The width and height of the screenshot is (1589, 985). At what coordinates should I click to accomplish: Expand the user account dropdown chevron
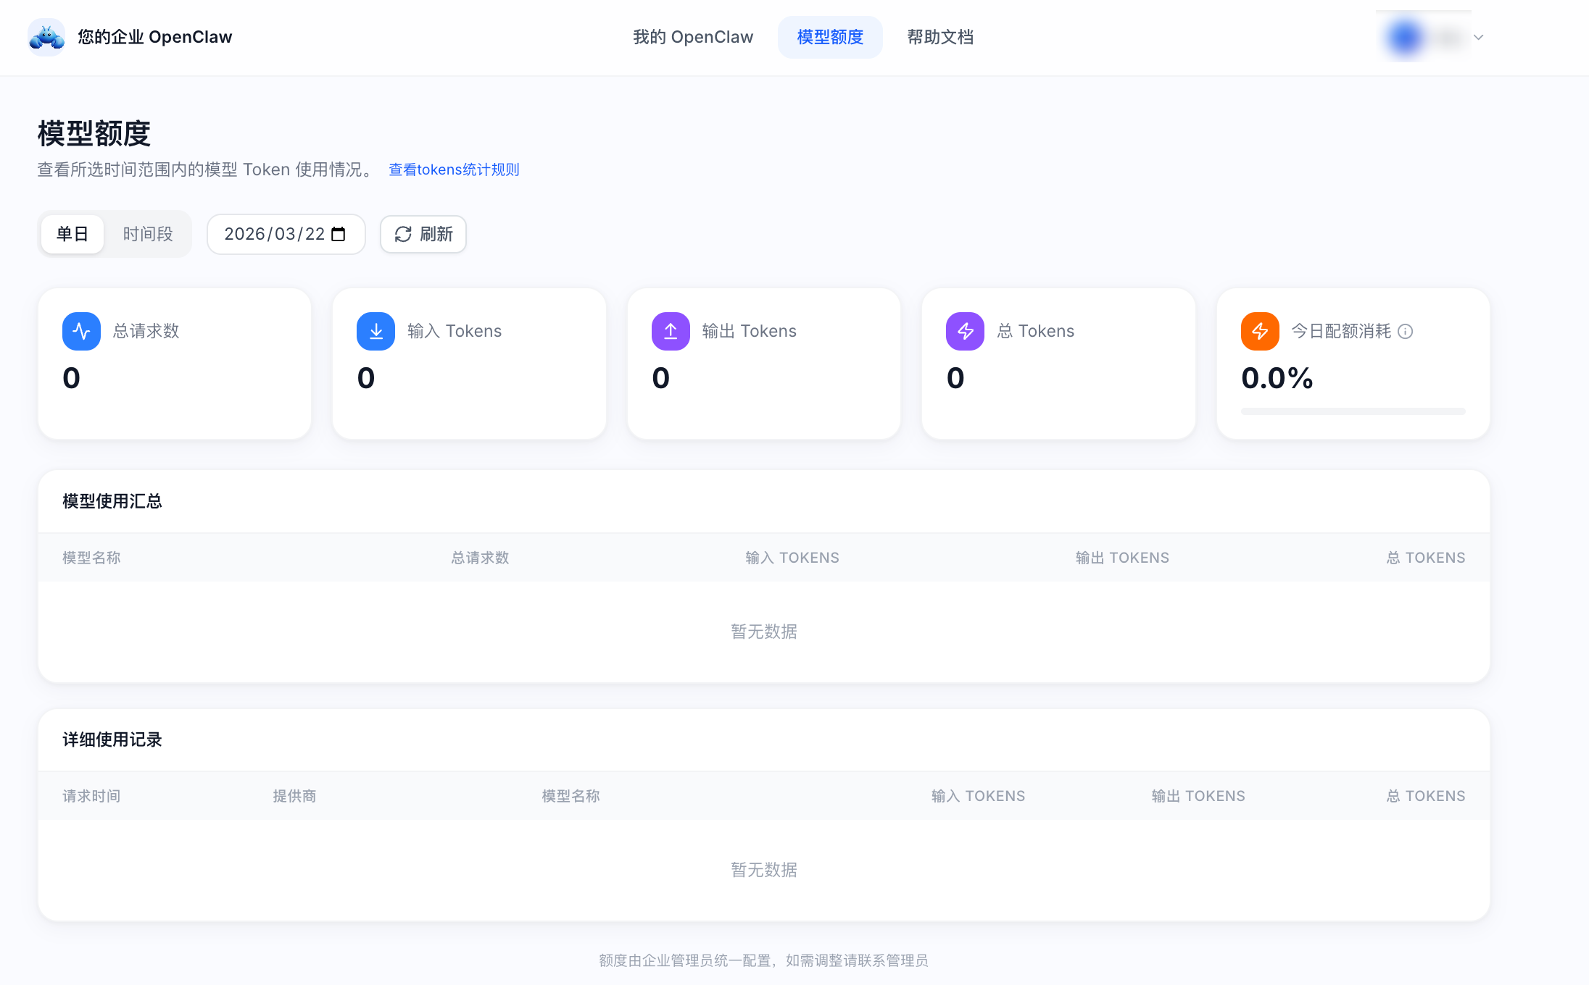(1479, 37)
